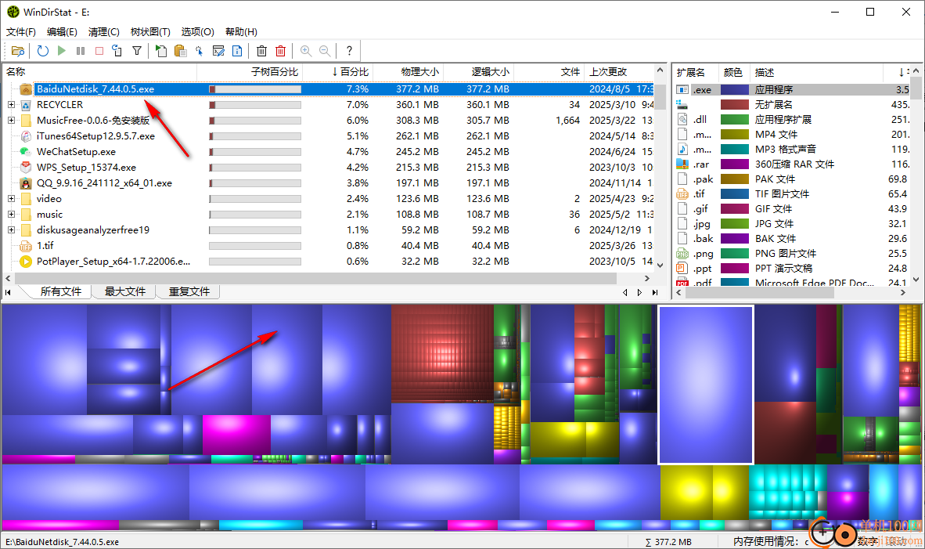The height and width of the screenshot is (549, 925).
Task: Click the Open Item icon with green arrow
Action: click(160, 51)
